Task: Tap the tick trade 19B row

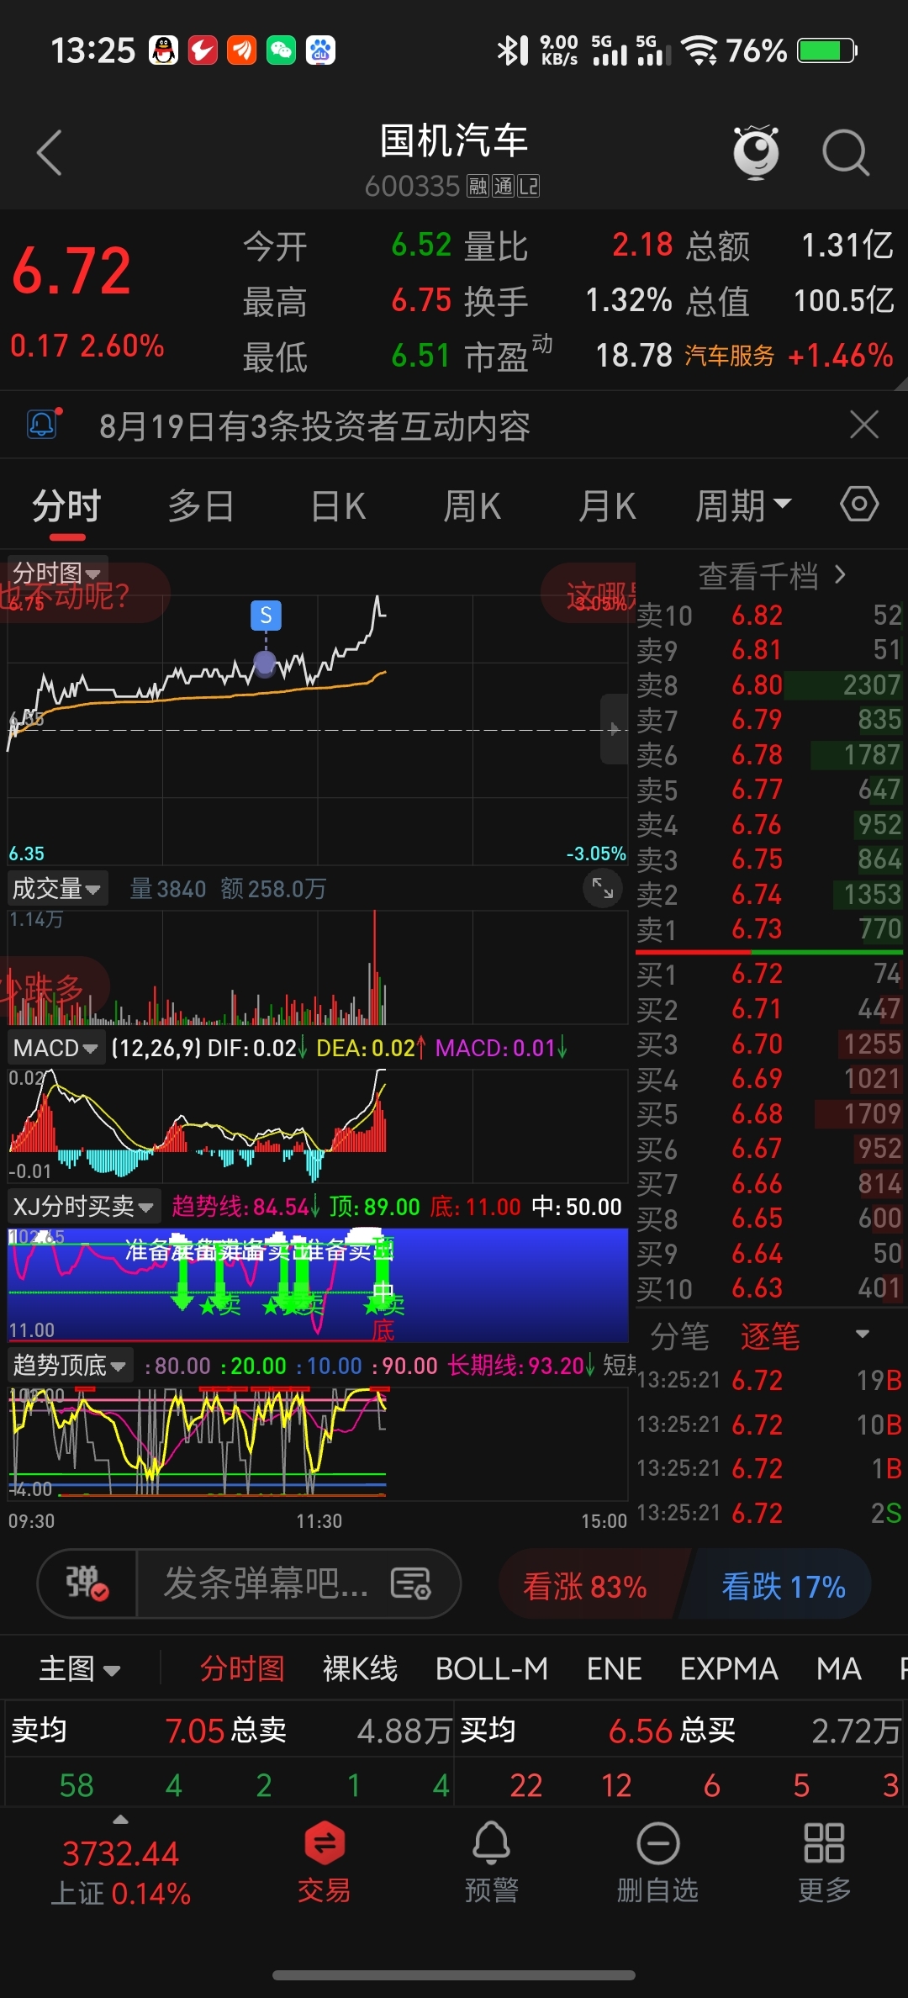Action: coord(769,1380)
